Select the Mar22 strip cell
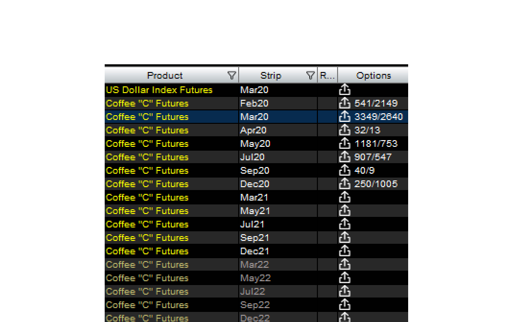Viewport: 521px width, 322px height. (x=278, y=264)
